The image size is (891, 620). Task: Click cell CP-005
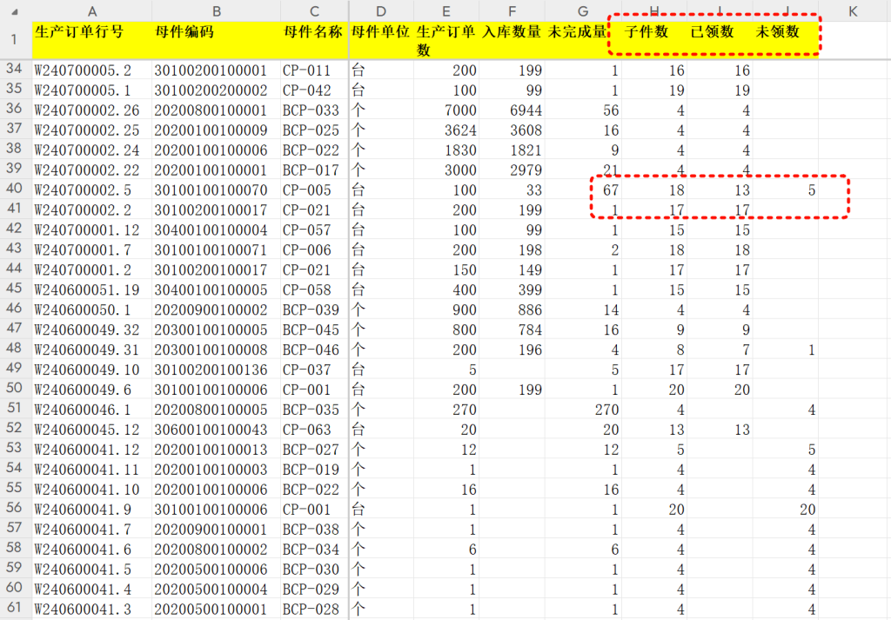pos(314,190)
